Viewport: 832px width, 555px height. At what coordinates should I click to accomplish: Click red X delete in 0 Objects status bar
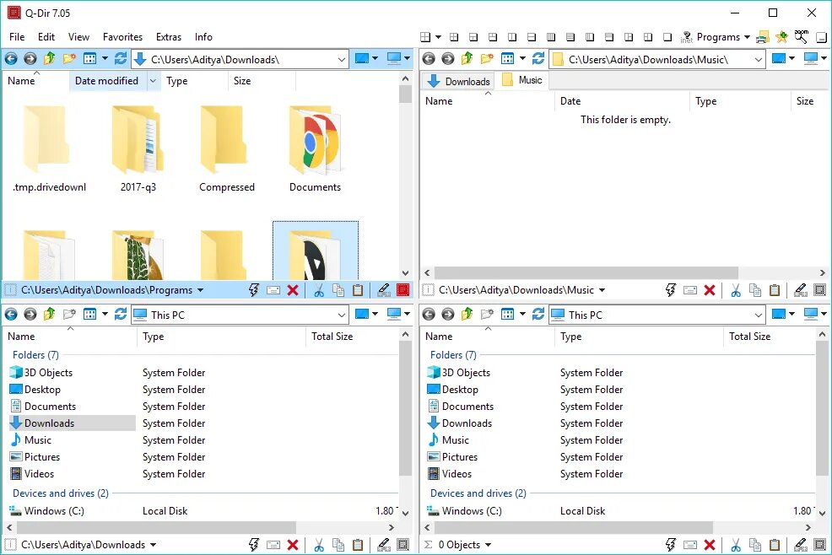tap(710, 545)
